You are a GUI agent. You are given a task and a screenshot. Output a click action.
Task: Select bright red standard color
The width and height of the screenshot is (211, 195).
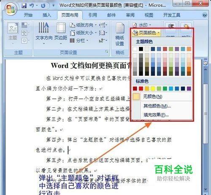pos(141,88)
